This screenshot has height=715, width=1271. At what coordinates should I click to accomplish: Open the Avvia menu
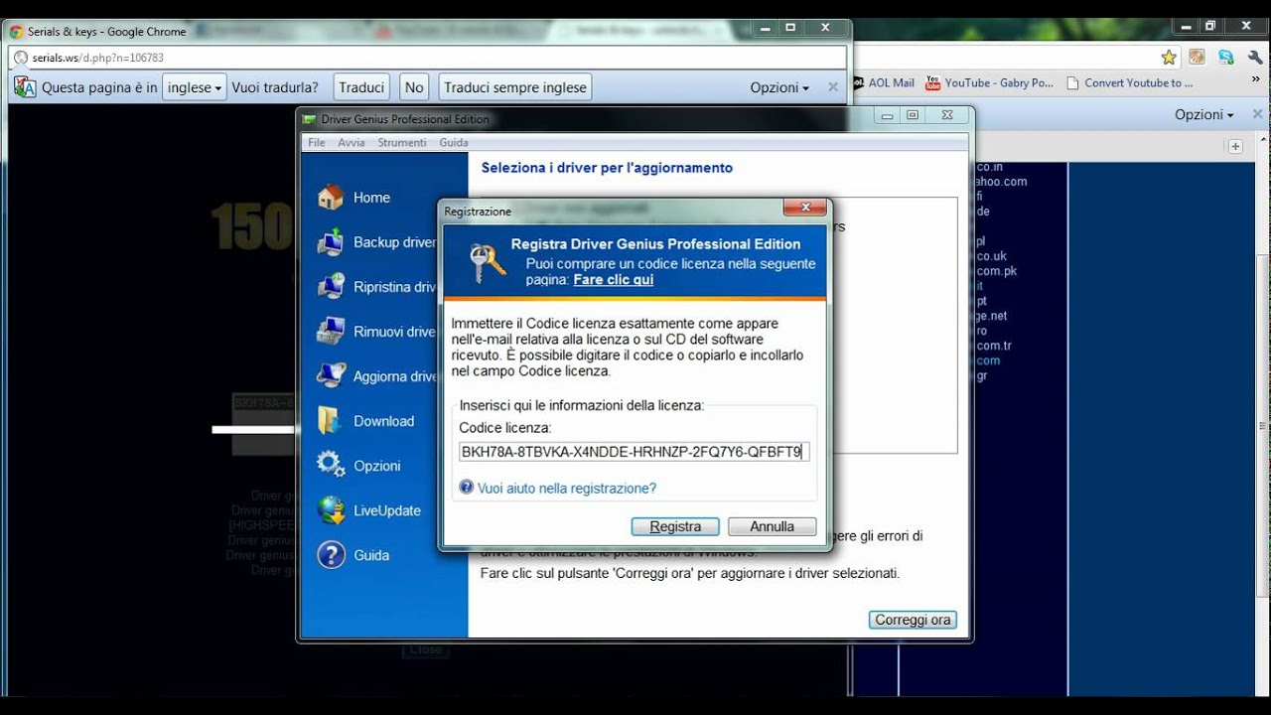click(x=352, y=143)
